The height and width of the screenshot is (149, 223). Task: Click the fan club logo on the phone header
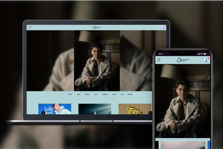click(183, 60)
